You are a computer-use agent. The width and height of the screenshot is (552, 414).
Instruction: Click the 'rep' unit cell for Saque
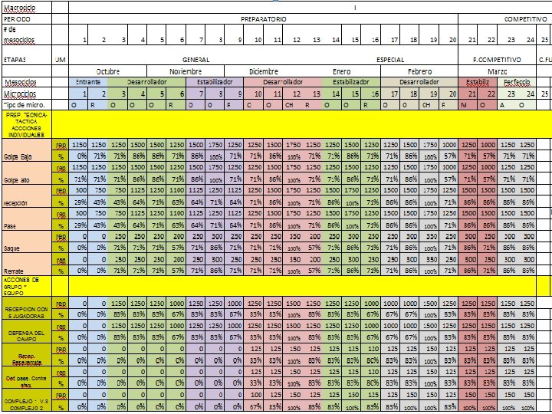[61, 236]
